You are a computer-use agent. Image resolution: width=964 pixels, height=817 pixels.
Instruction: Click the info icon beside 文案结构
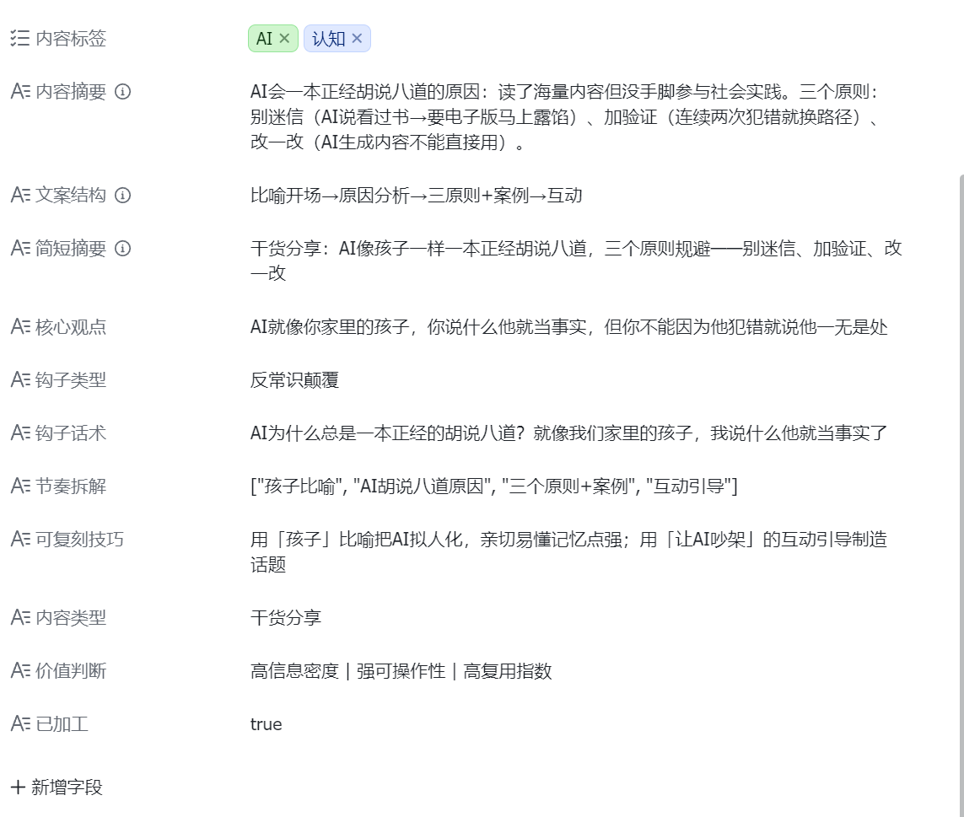click(x=123, y=196)
